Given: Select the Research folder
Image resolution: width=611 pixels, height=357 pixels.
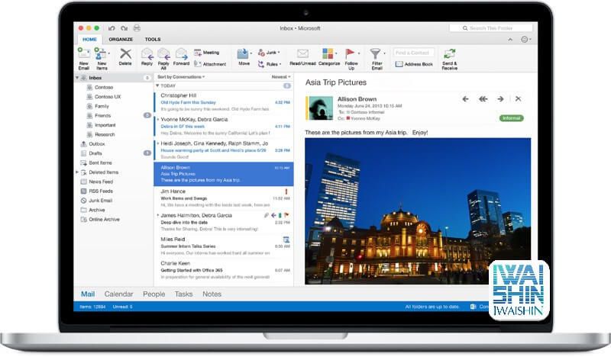Looking at the screenshot, I should [x=105, y=134].
